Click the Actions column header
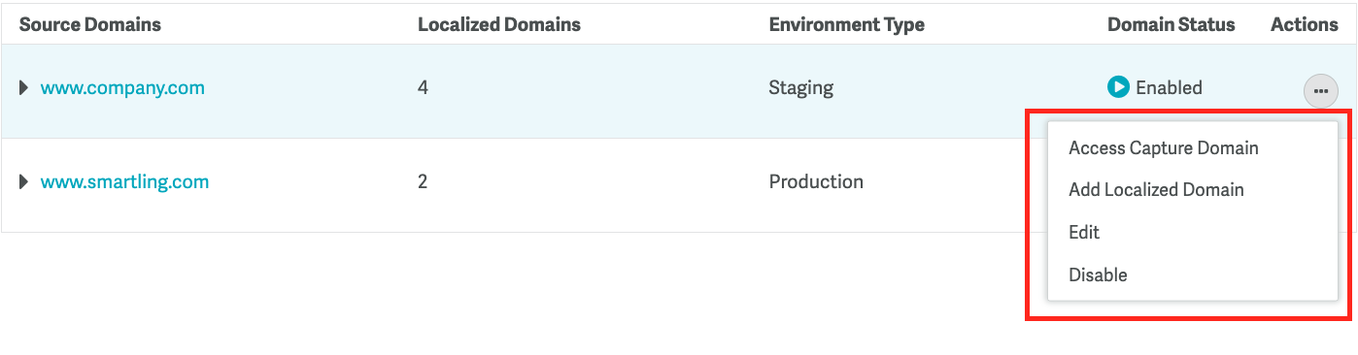 point(1305,24)
